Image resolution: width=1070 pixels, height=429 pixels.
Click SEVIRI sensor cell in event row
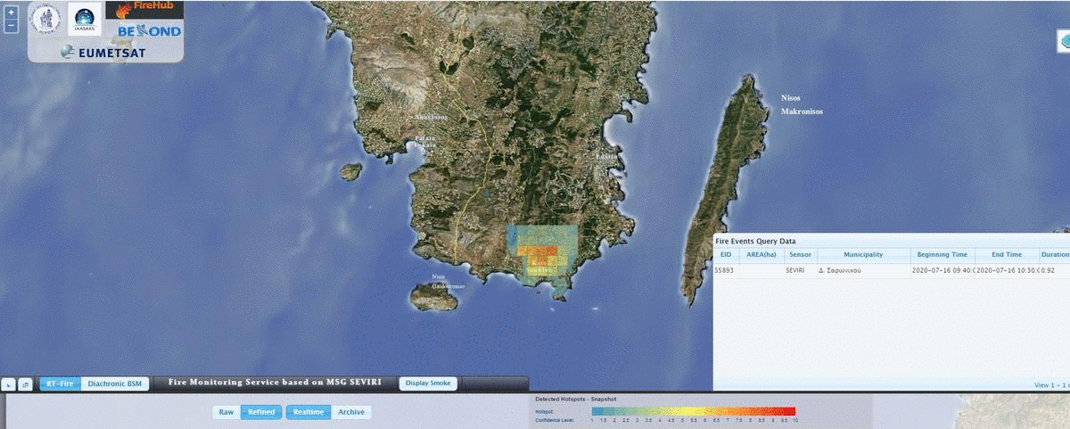800,270
